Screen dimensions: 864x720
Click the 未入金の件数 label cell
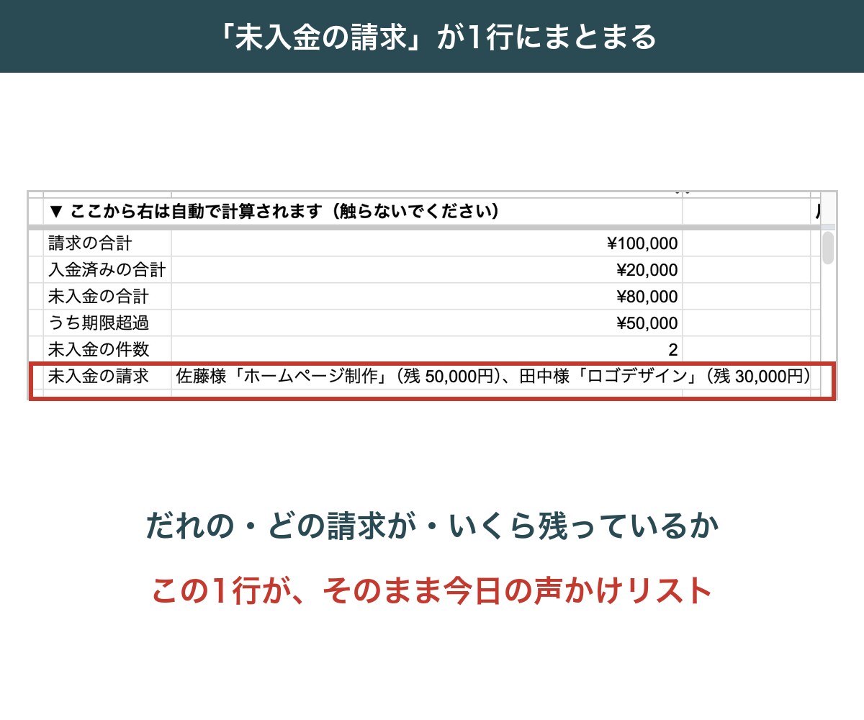tap(107, 349)
